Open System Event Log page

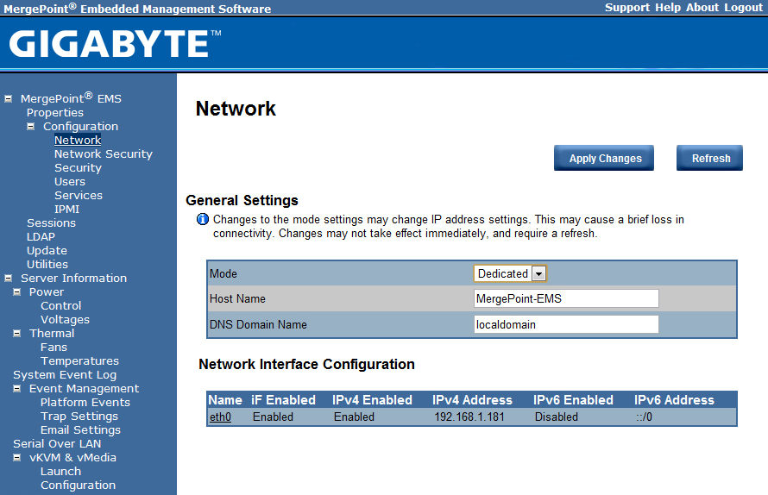pyautogui.click(x=65, y=374)
